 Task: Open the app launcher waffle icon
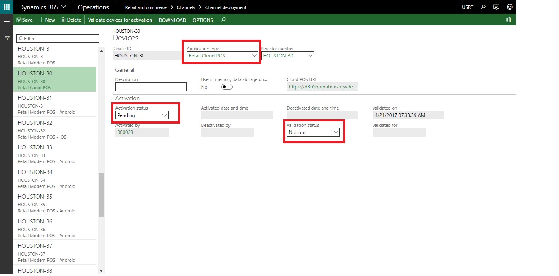pyautogui.click(x=7, y=7)
